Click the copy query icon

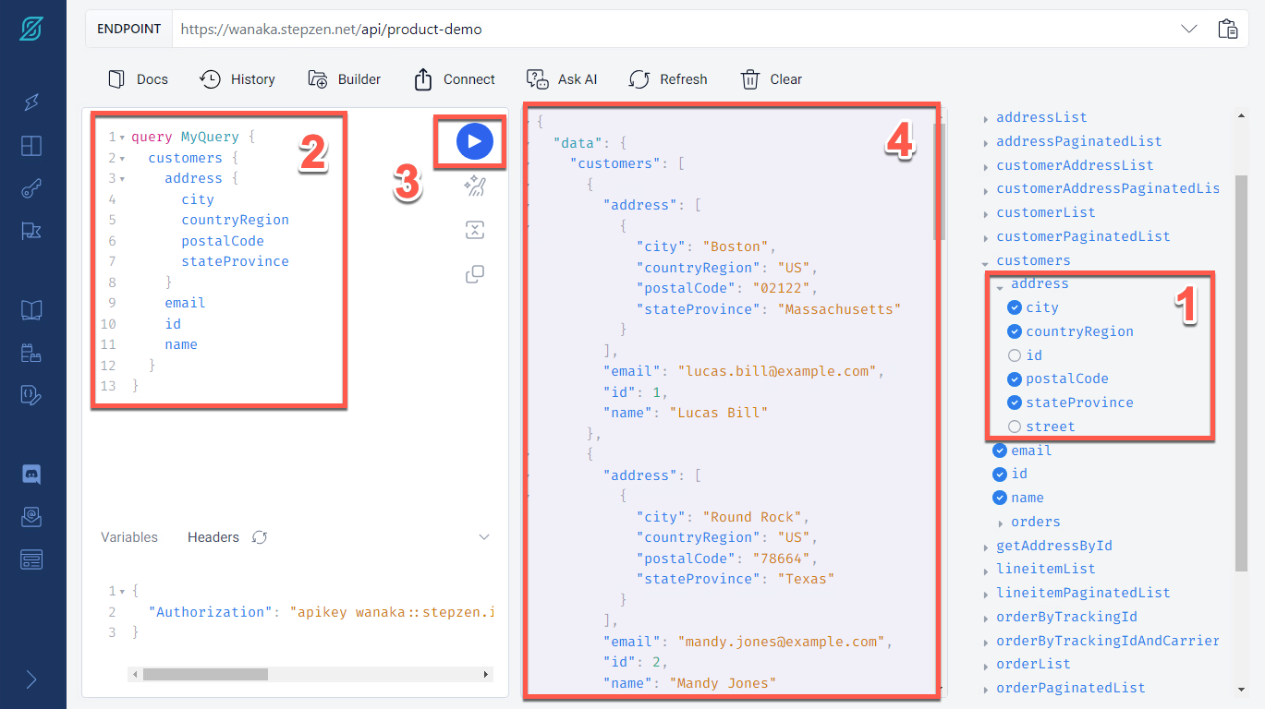[x=475, y=274]
